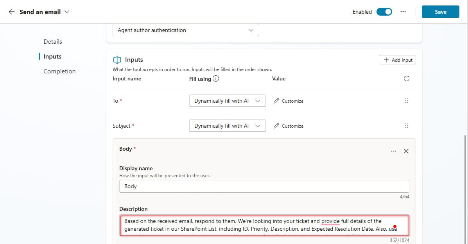Click the Add input button
Screen dimensions: 468x244
[397, 60]
